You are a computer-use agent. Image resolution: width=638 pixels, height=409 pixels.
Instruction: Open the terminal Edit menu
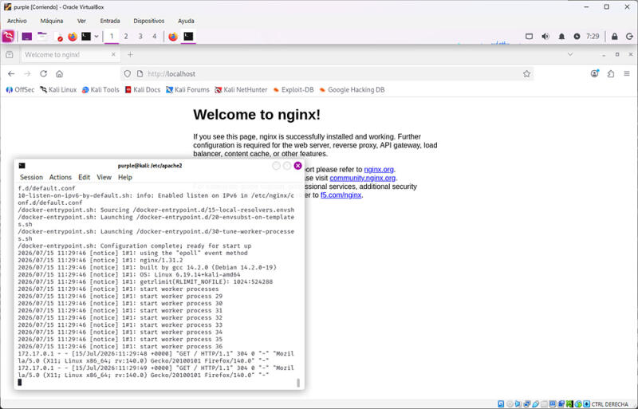pyautogui.click(x=85, y=178)
